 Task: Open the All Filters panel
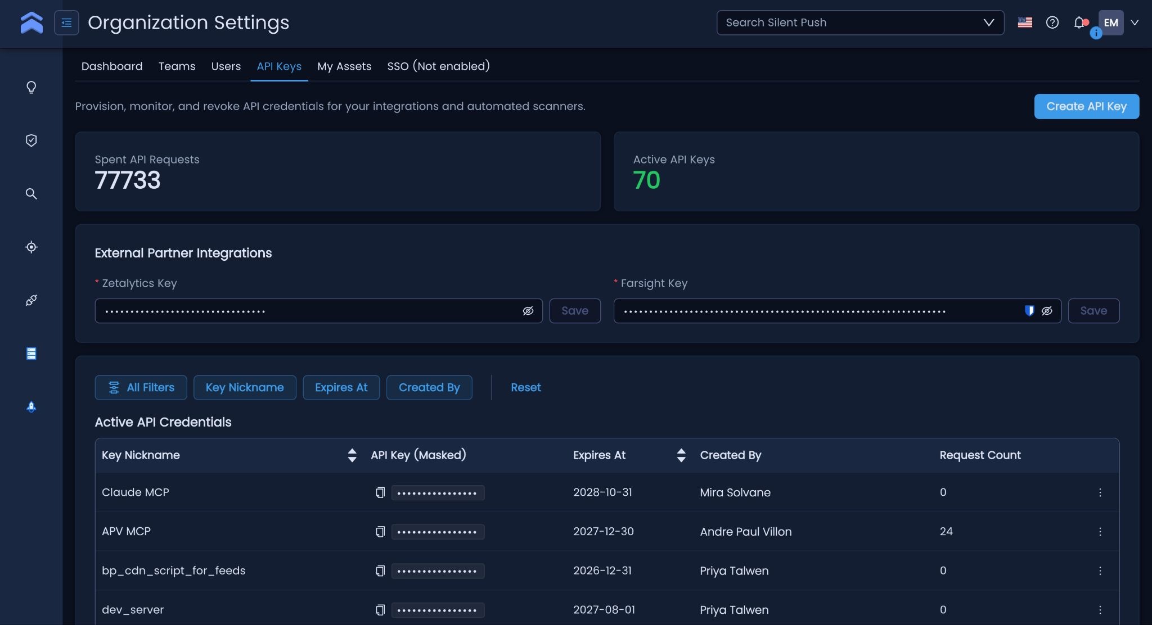point(141,388)
